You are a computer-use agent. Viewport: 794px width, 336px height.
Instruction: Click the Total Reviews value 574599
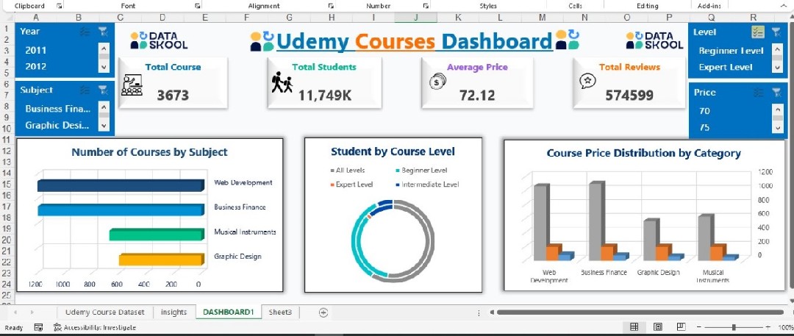[x=629, y=96]
